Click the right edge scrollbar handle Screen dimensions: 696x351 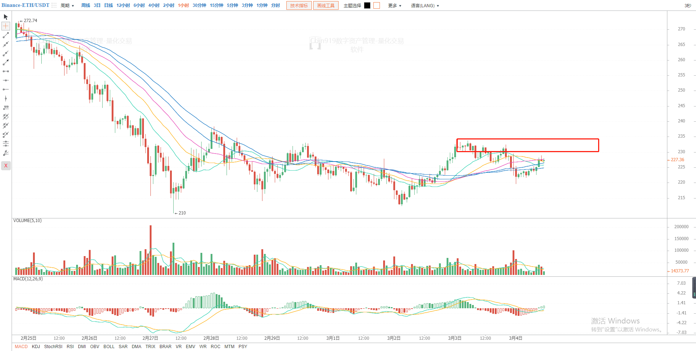(694, 288)
